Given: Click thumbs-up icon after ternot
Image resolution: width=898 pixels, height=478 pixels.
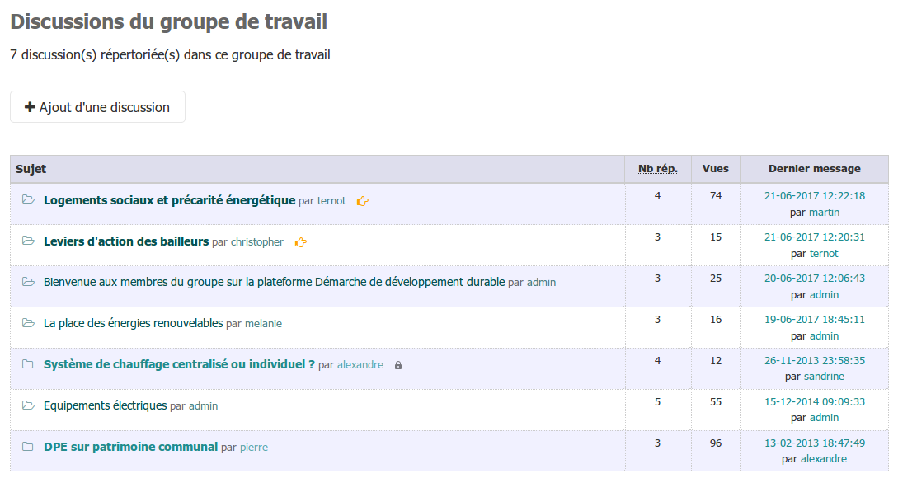Looking at the screenshot, I should [363, 201].
